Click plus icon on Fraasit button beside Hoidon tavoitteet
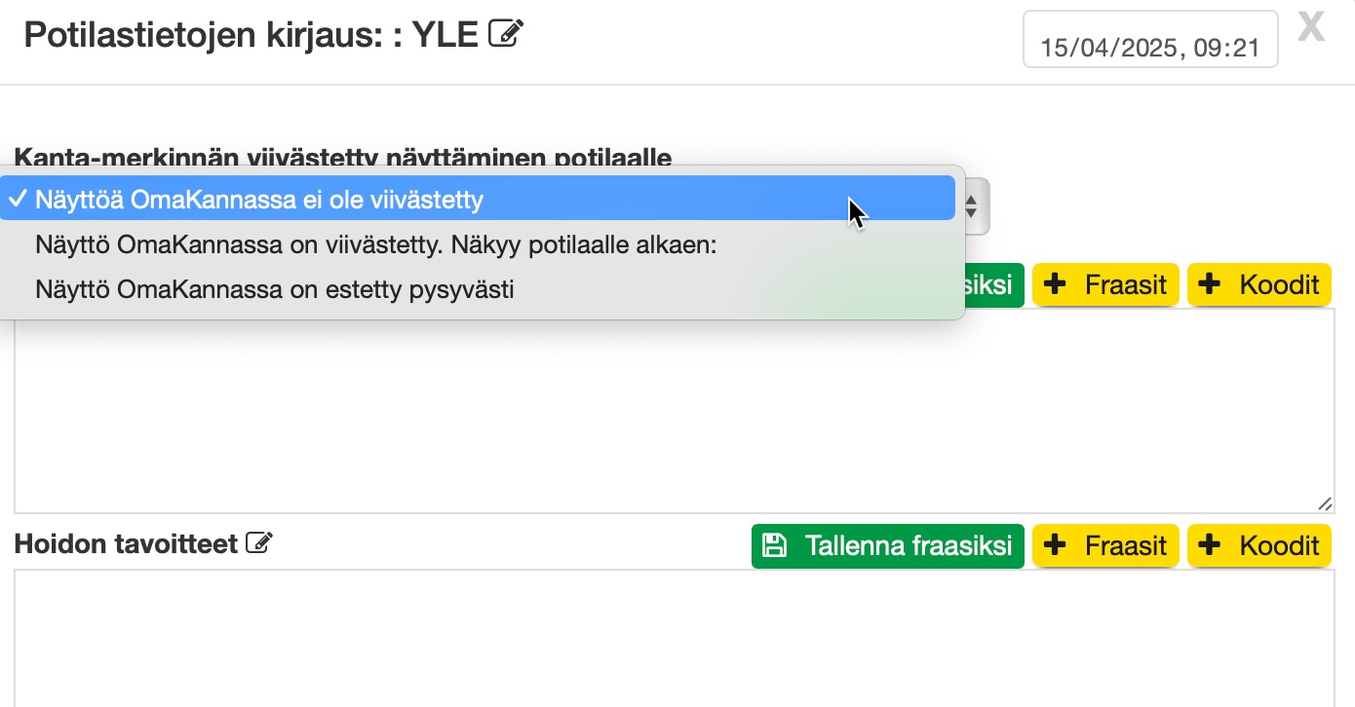 tap(1054, 545)
